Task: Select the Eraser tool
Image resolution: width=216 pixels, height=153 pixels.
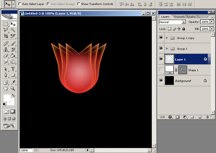Action: 6,56
